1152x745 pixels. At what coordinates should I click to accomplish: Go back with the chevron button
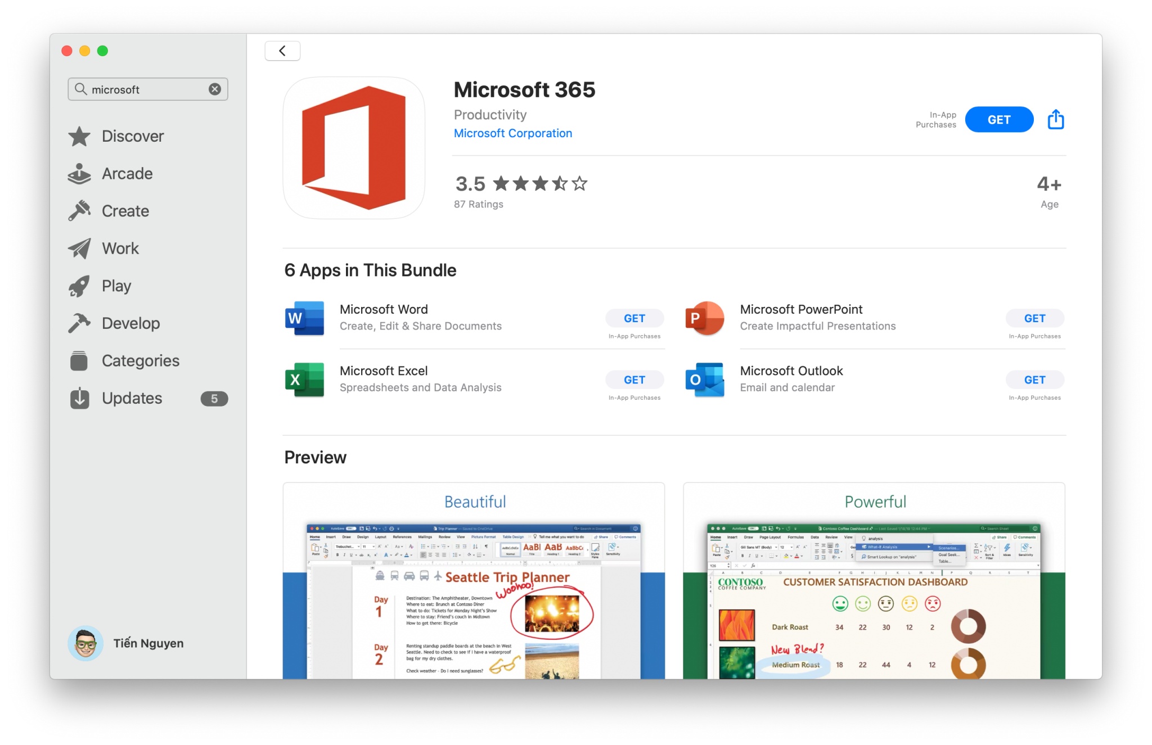coord(282,51)
